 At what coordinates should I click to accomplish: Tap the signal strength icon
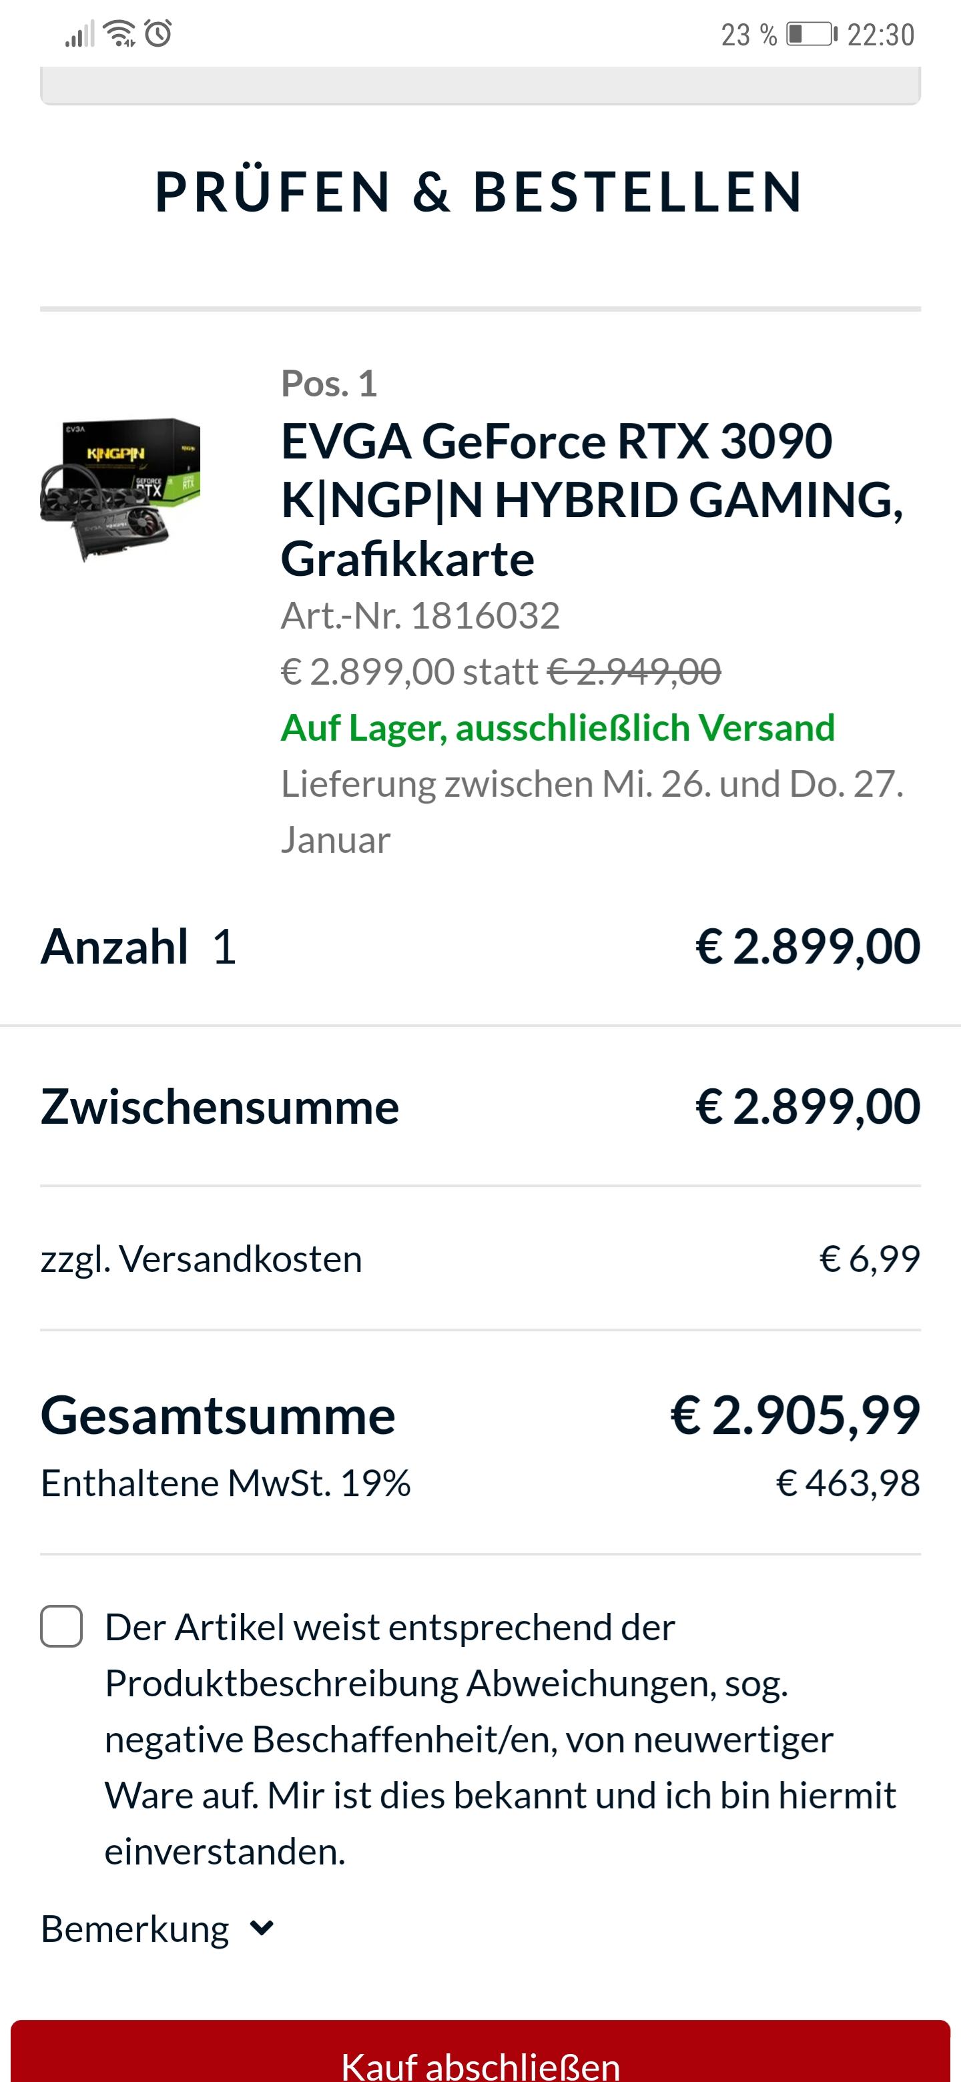tap(79, 35)
